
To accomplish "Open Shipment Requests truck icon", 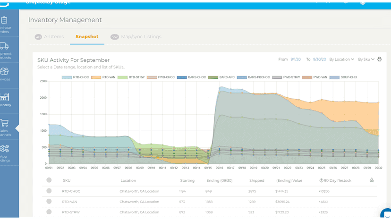I will click(x=4, y=46).
